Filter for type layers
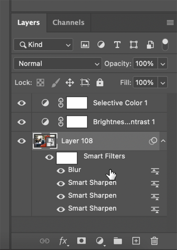 [x=117, y=45]
